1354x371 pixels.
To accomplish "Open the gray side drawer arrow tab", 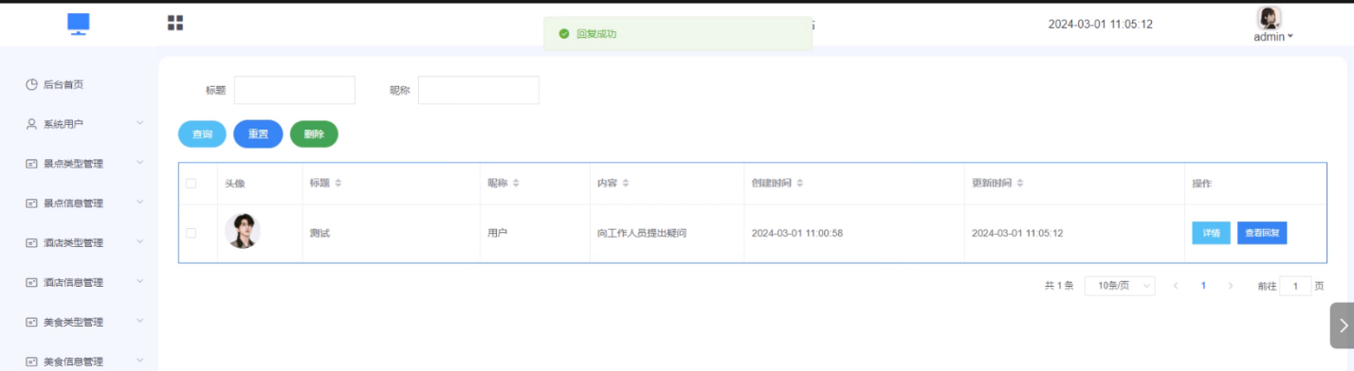I will [x=1342, y=326].
